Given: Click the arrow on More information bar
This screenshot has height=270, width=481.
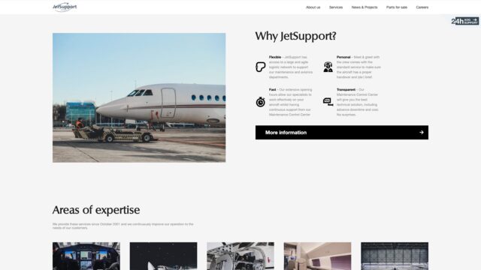Looking at the screenshot, I should (x=422, y=133).
